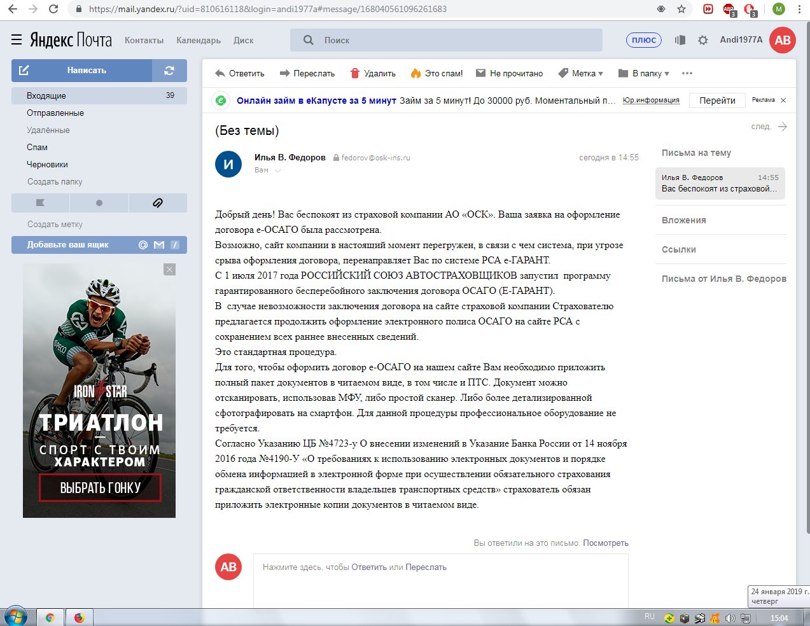The height and width of the screenshot is (626, 810).
Task: Close the Iron Star triathlon ad
Action: point(169,270)
